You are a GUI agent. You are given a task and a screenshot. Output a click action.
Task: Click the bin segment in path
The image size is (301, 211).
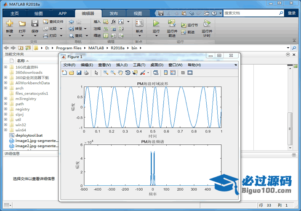(x=134, y=48)
